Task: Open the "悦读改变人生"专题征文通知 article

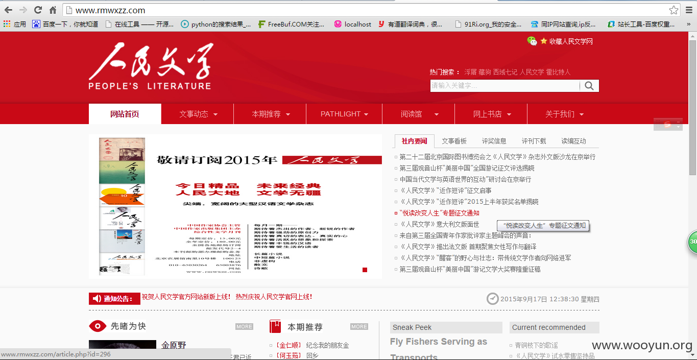Action: click(440, 213)
